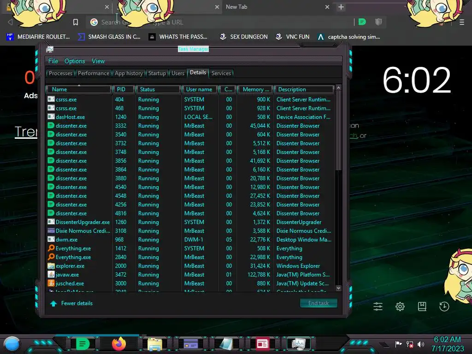The width and height of the screenshot is (472, 354).
Task: Sort by the Memory column header
Action: tap(255, 89)
